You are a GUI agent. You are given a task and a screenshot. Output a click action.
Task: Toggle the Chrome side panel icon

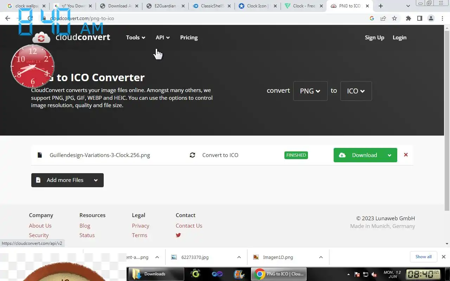coord(419,18)
